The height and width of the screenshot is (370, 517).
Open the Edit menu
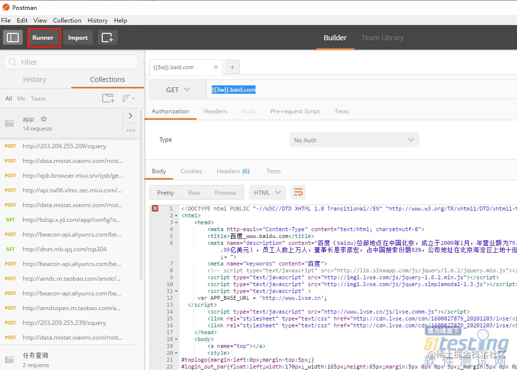click(x=22, y=21)
